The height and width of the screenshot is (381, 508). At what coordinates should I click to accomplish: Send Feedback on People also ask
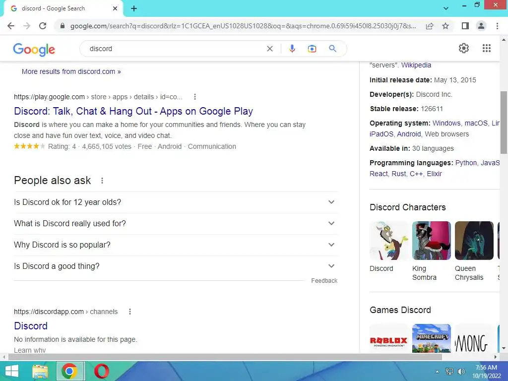324,281
